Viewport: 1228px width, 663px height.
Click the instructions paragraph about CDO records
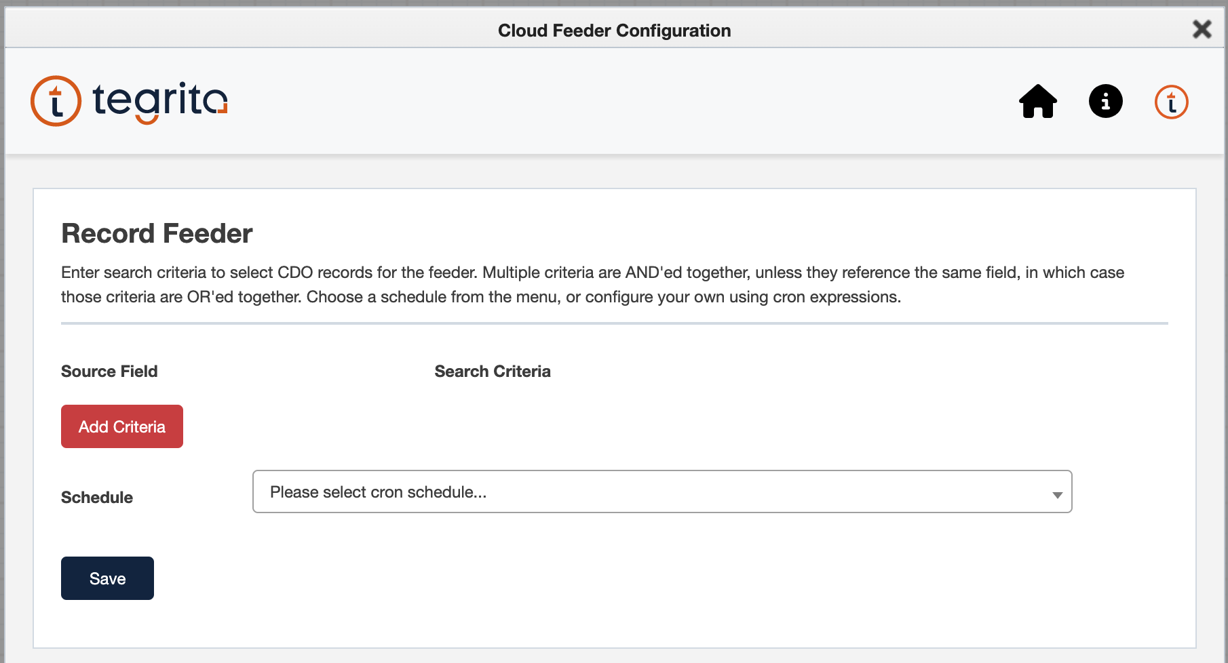(x=592, y=285)
